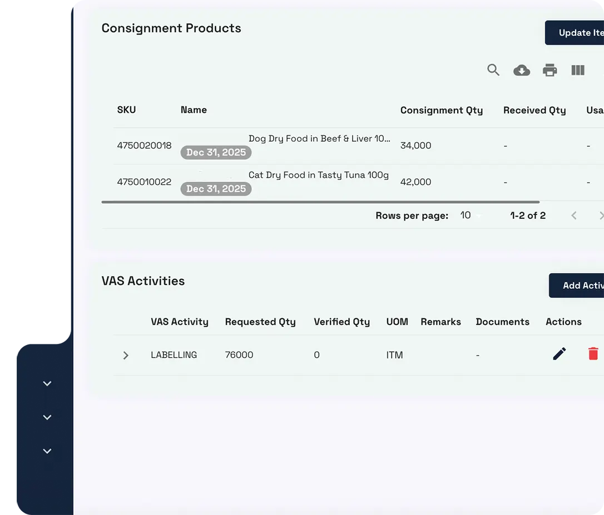Click the next page arrow
The width and height of the screenshot is (604, 515).
click(601, 216)
